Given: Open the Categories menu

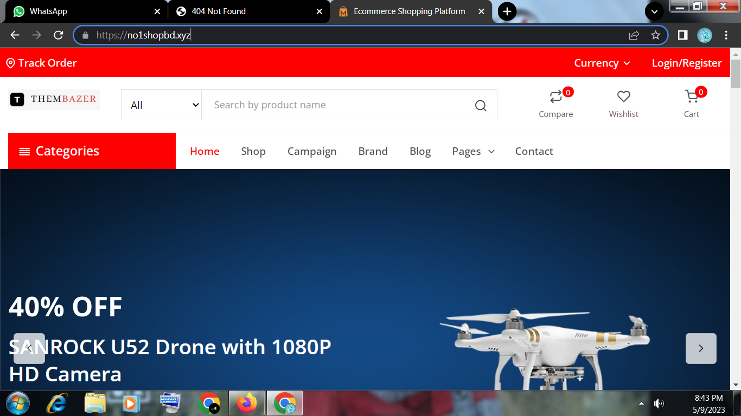Looking at the screenshot, I should (x=92, y=151).
